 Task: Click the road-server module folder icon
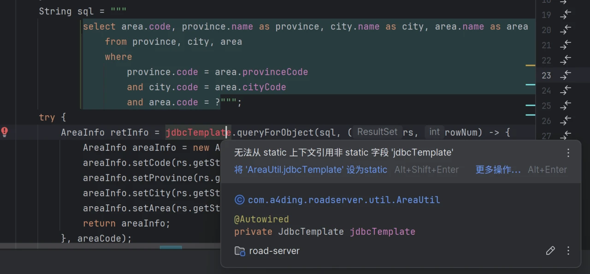click(240, 251)
